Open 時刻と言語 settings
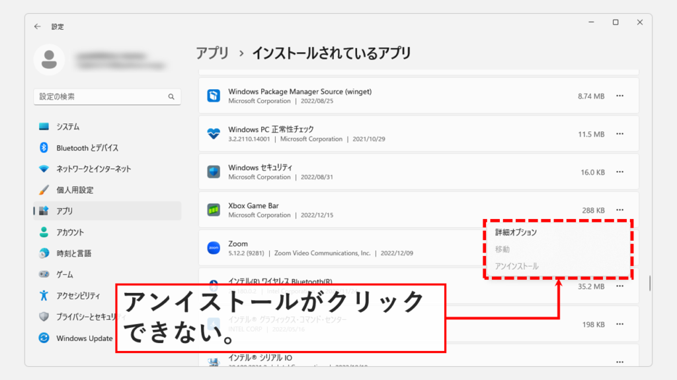The image size is (677, 380). click(x=107, y=253)
